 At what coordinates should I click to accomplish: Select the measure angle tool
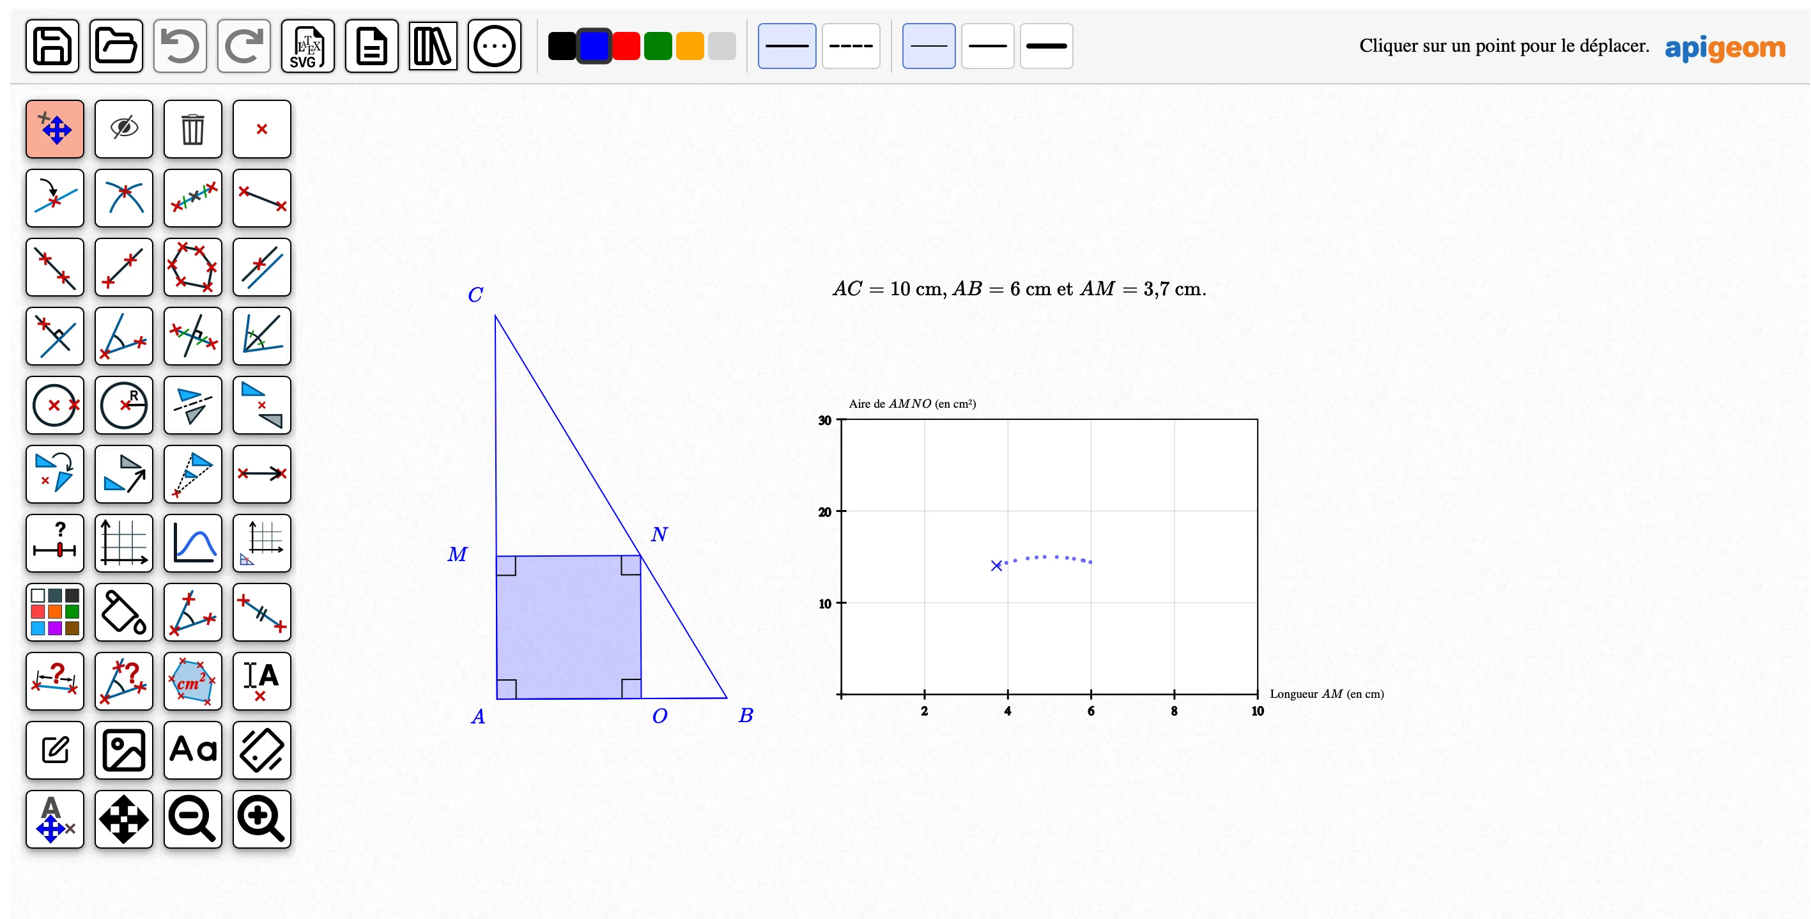pos(124,681)
